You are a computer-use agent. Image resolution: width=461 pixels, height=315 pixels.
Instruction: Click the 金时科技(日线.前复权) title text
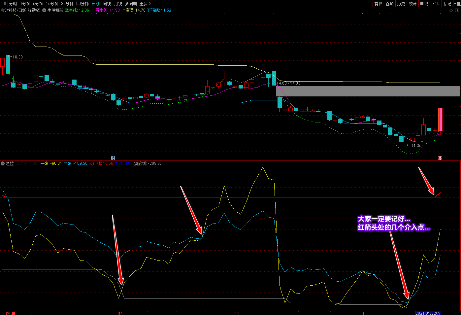[x=20, y=10]
